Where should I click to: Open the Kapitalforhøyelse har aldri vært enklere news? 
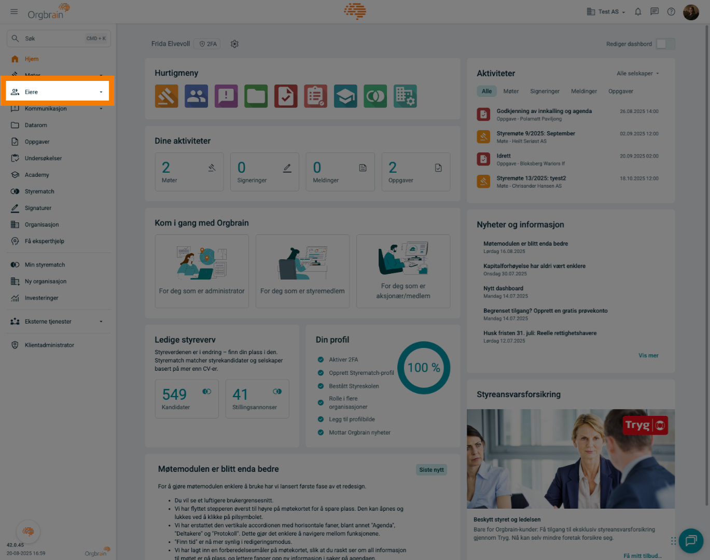[x=534, y=266]
